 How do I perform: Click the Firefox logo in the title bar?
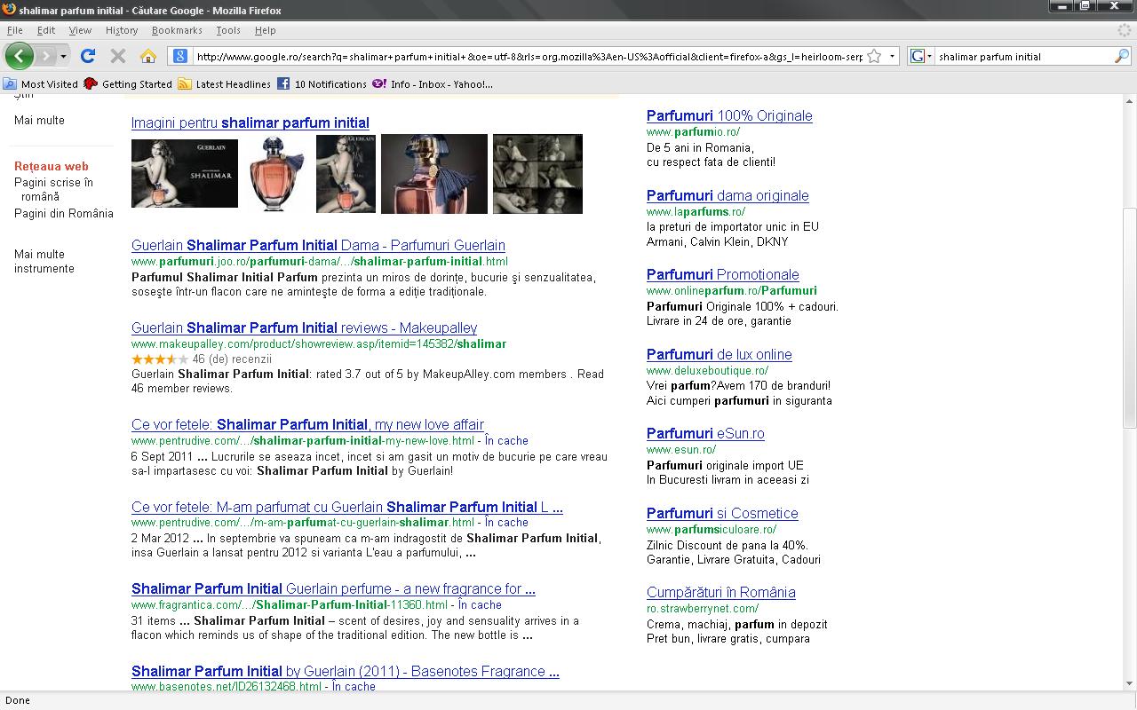click(9, 10)
